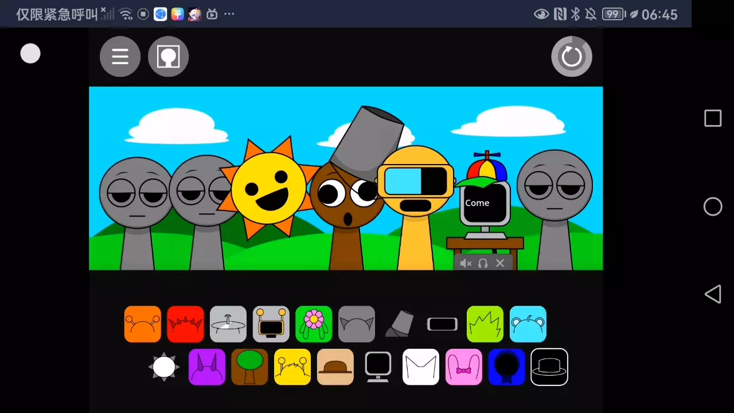Pick the lime green spiky hair icon

[485, 324]
